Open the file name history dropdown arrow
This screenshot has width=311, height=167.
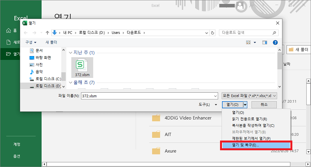coord(216,96)
